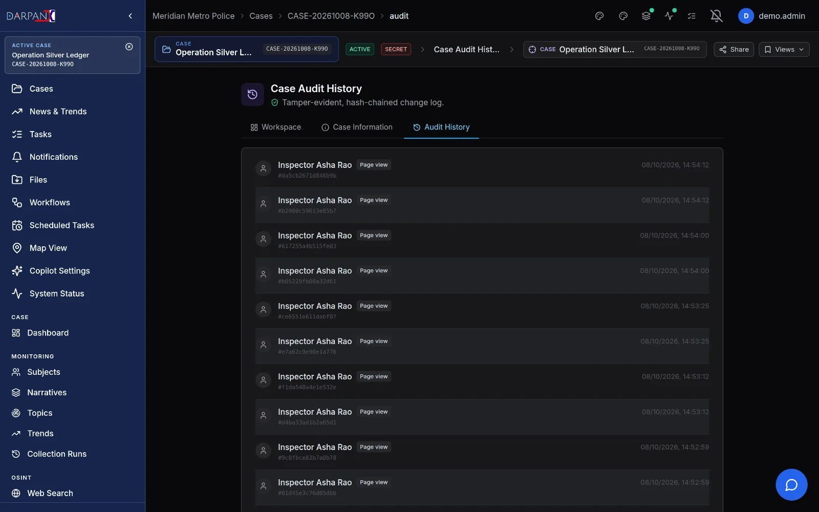Viewport: 819px width, 512px height.
Task: Collapse the sidebar with the chevron arrow
Action: 130,16
